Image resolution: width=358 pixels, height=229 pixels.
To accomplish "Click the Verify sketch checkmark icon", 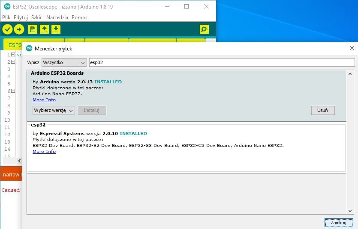I will 7,29.
